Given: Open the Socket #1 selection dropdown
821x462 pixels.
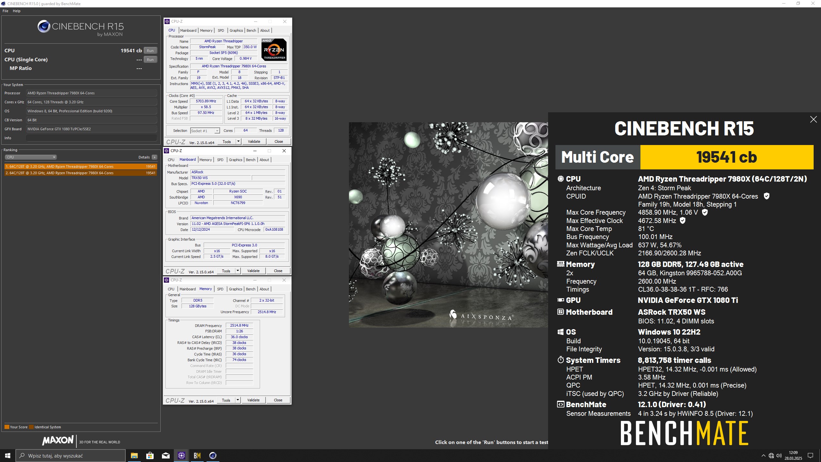Looking at the screenshot, I should pos(205,131).
